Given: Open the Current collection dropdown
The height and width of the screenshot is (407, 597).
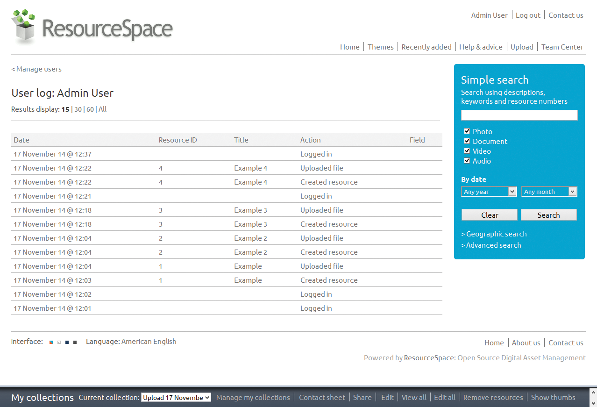Looking at the screenshot, I should pos(176,397).
